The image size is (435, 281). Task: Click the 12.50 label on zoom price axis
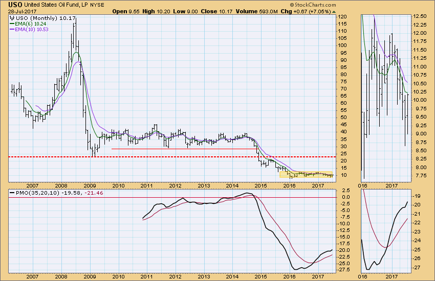click(x=420, y=16)
